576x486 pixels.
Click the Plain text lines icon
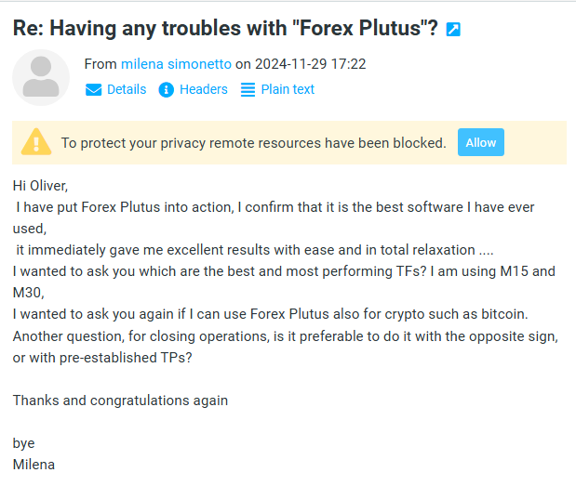(x=248, y=90)
